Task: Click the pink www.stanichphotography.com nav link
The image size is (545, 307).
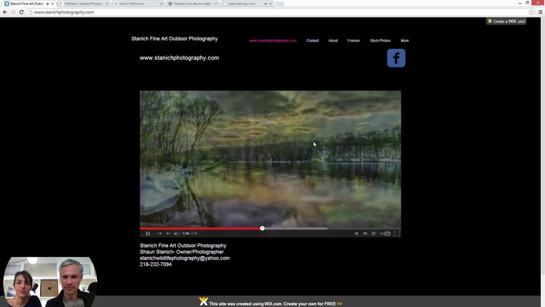Action: coord(273,40)
